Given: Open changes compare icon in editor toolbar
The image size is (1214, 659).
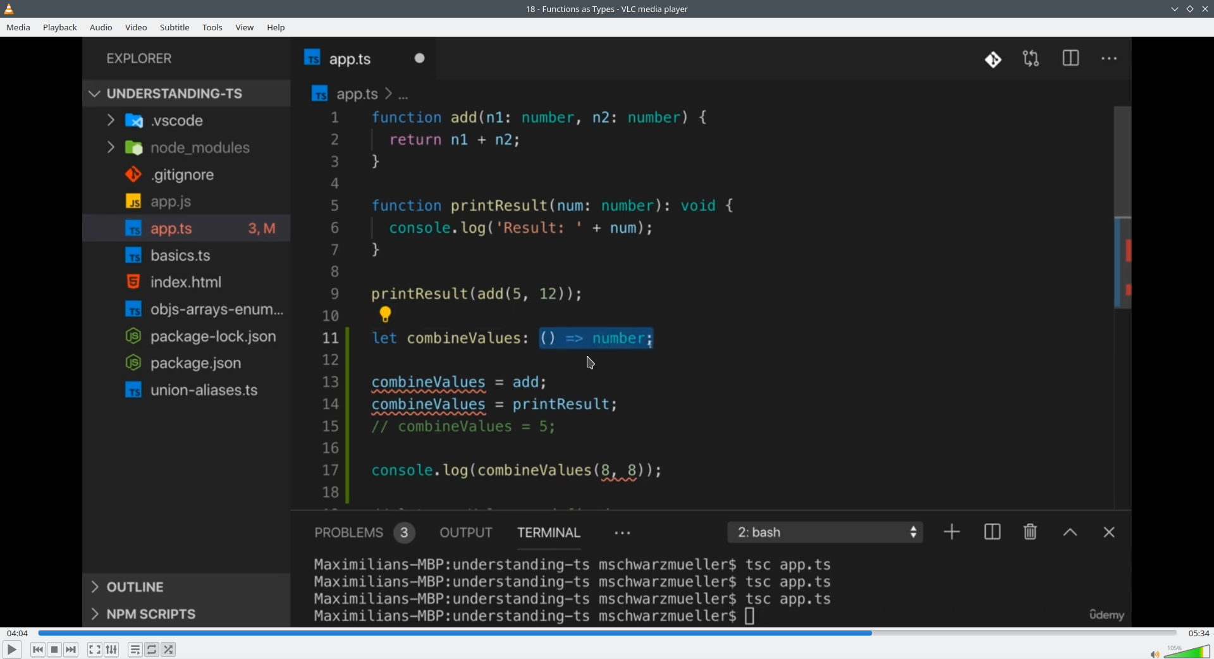Looking at the screenshot, I should (x=1031, y=59).
